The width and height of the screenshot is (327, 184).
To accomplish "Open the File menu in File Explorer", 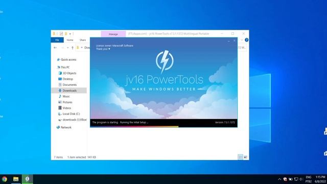I will click(57, 40).
